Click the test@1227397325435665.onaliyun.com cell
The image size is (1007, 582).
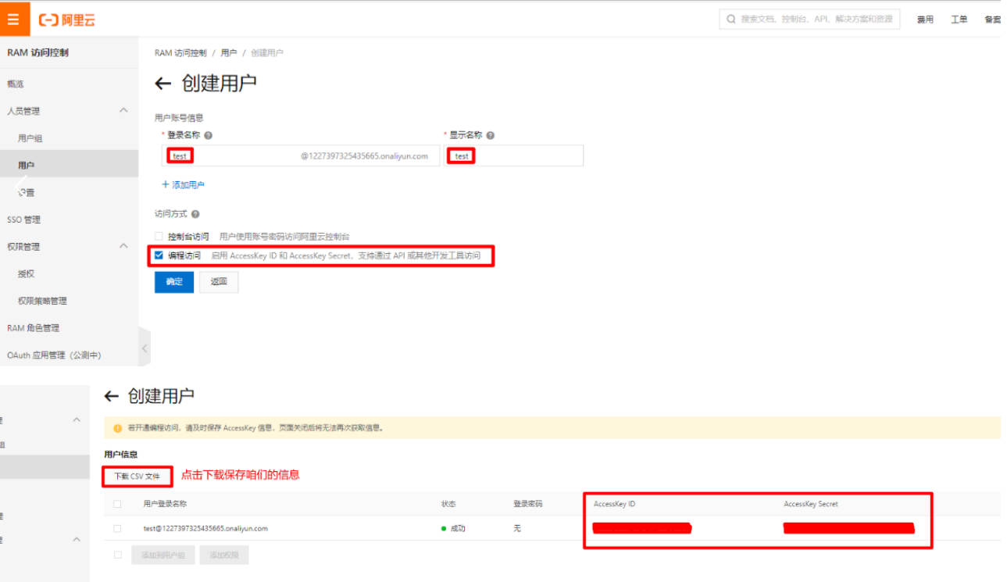(x=205, y=529)
